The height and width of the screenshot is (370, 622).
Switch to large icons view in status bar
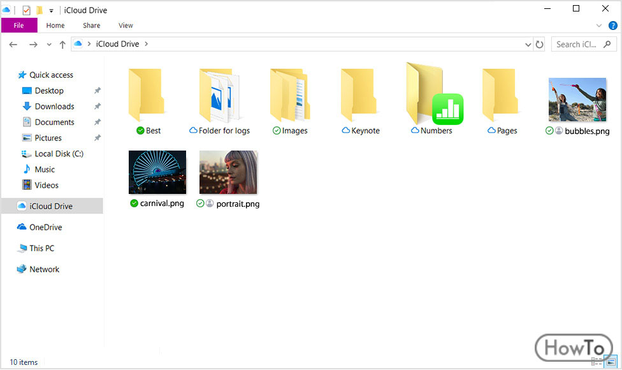click(x=611, y=362)
